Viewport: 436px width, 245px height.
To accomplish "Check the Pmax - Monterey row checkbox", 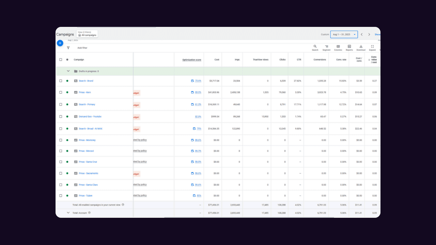I will click(x=61, y=140).
